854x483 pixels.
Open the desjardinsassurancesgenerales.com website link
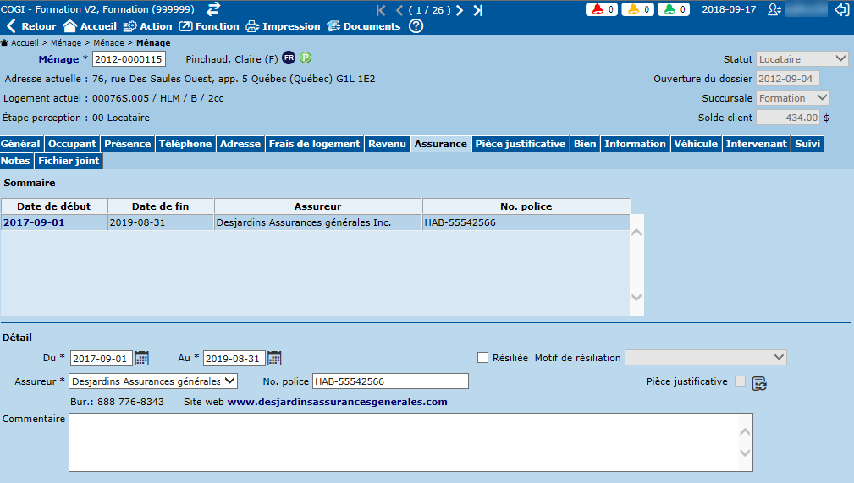click(337, 402)
